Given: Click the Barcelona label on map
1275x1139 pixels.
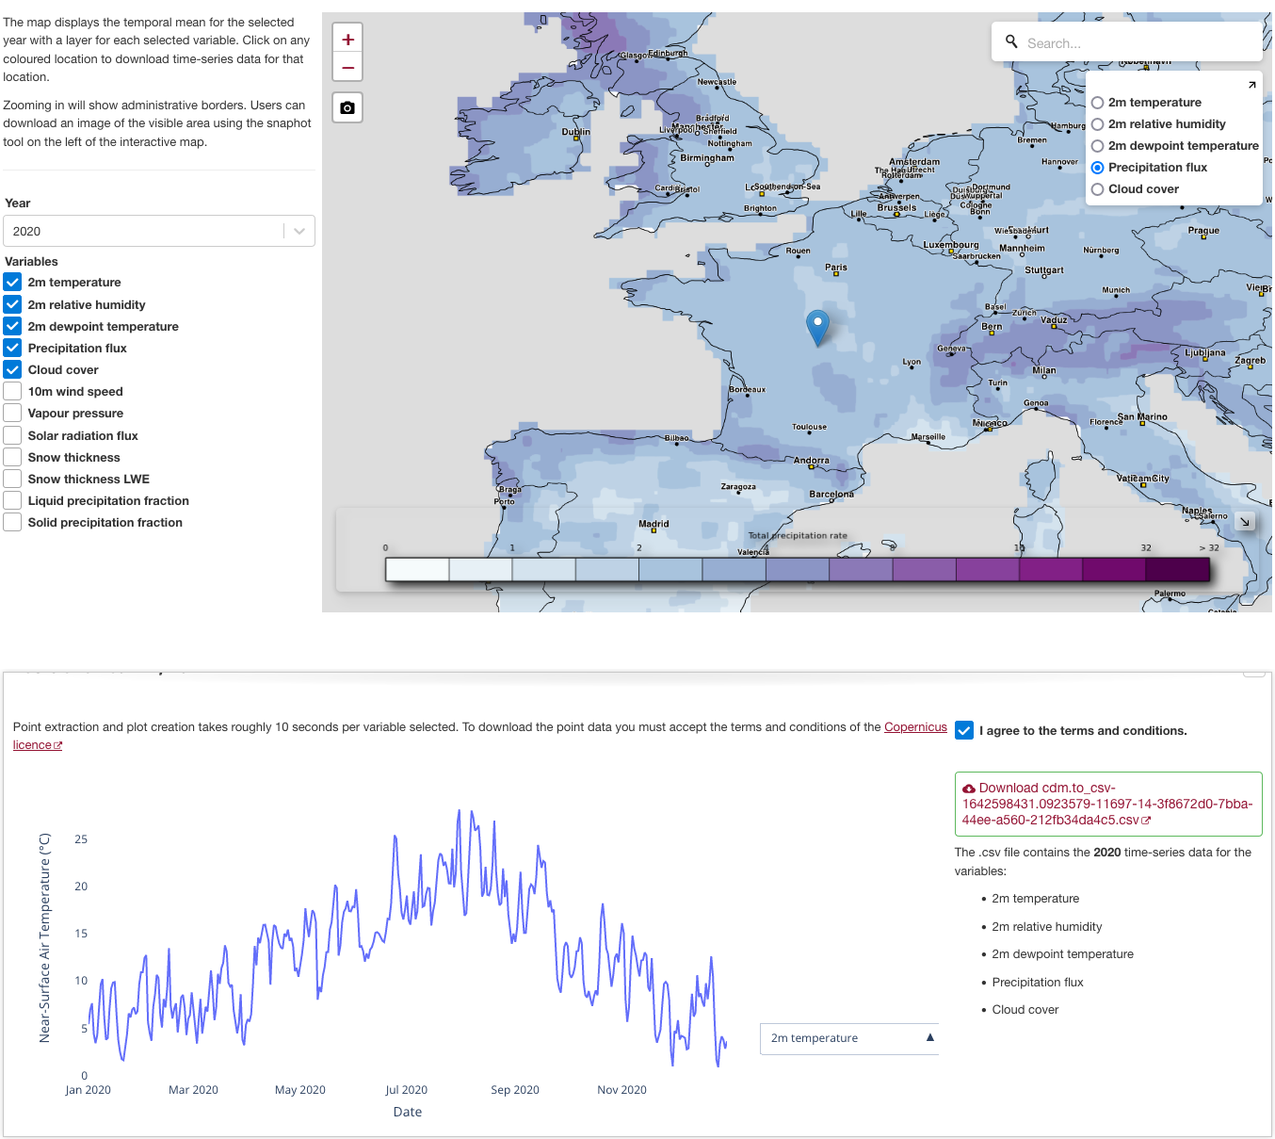Looking at the screenshot, I should coord(831,494).
